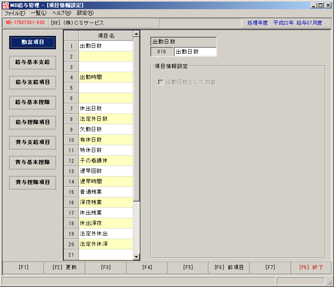Click the 出勤日数 name input field
This screenshot has width=334, height=287.
pos(195,52)
